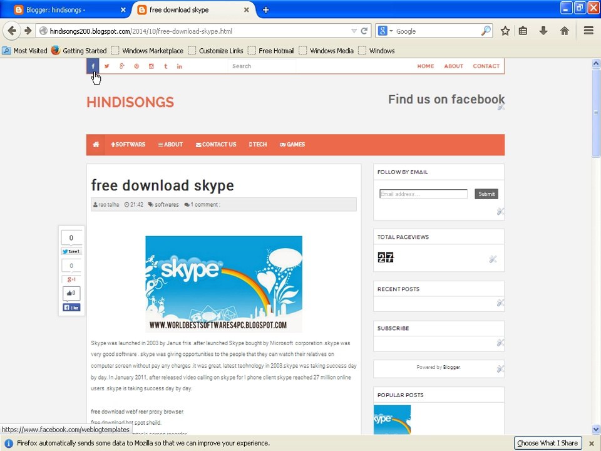601x451 pixels.
Task: Click the Skype post image
Action: 224,284
